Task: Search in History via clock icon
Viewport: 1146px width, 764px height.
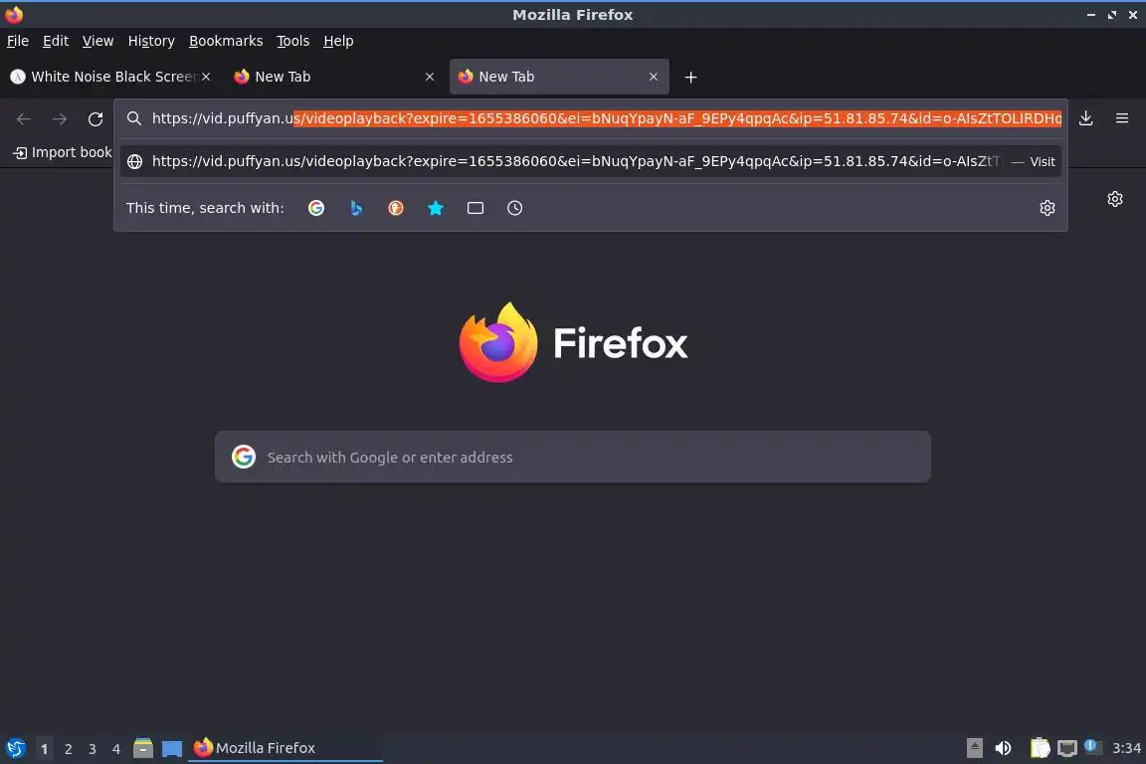Action: [514, 208]
